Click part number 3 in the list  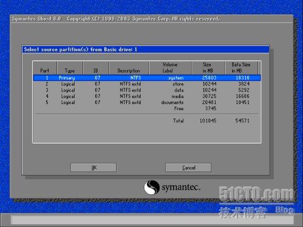(x=47, y=90)
